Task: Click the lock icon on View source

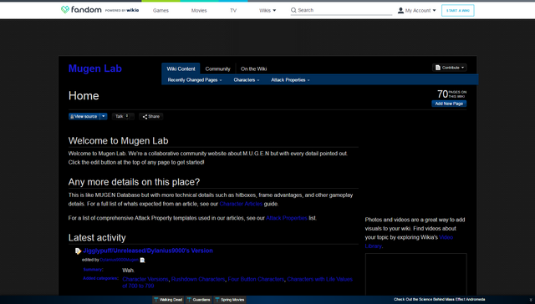Action: [x=72, y=117]
